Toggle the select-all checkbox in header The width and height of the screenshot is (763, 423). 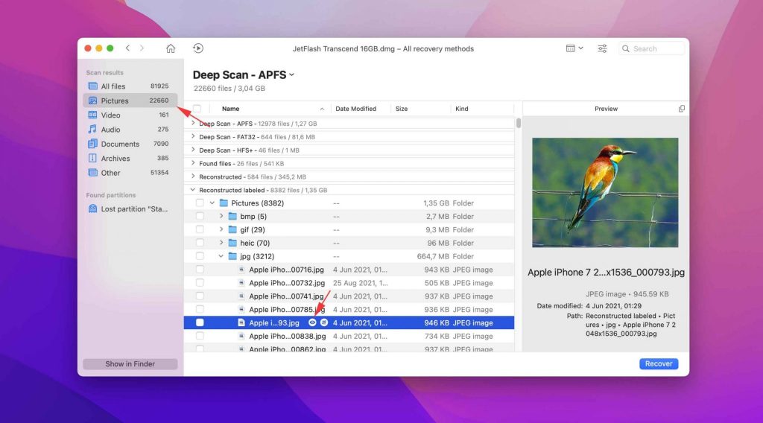tap(197, 109)
